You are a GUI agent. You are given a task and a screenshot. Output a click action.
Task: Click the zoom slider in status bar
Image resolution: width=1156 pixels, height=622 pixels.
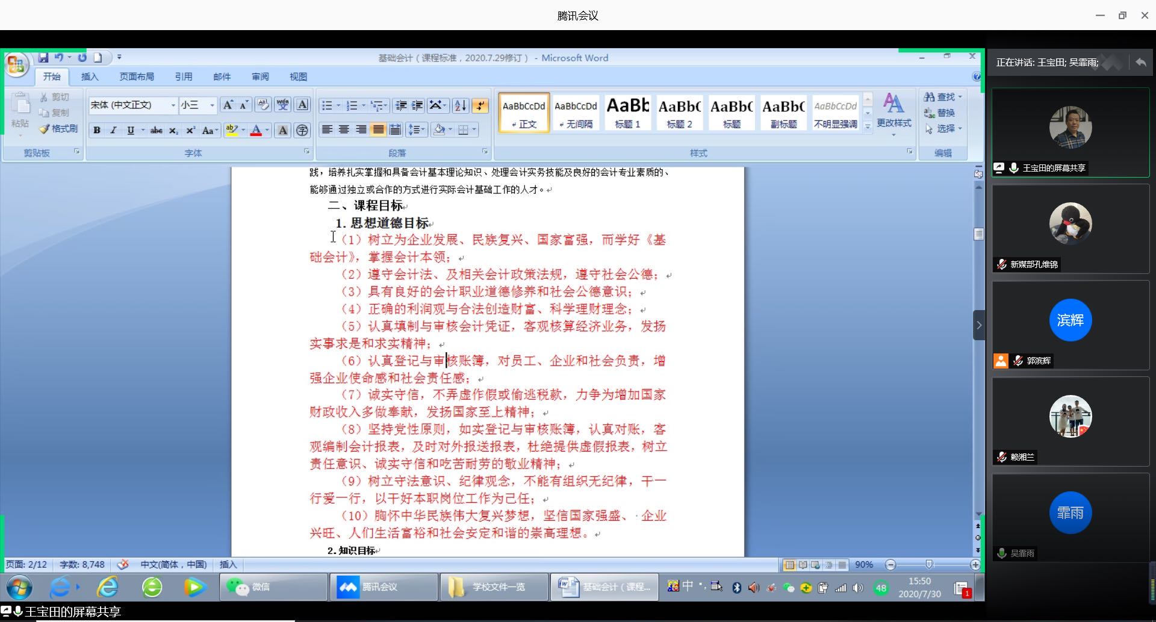(x=929, y=564)
